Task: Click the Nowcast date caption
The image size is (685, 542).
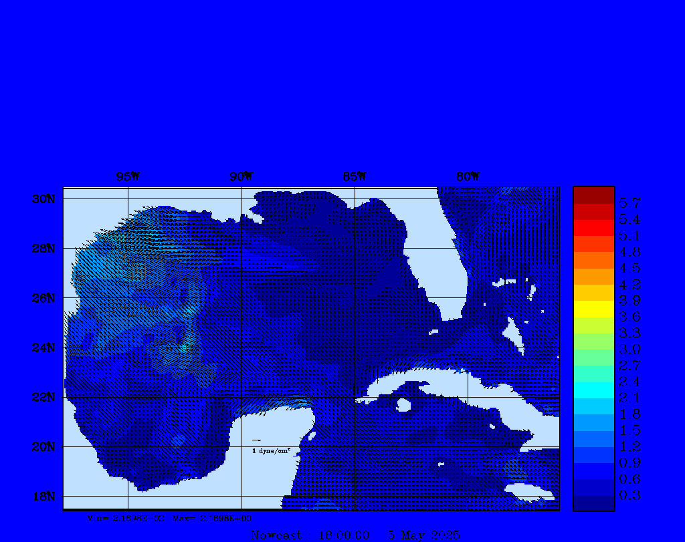Action: point(355,535)
